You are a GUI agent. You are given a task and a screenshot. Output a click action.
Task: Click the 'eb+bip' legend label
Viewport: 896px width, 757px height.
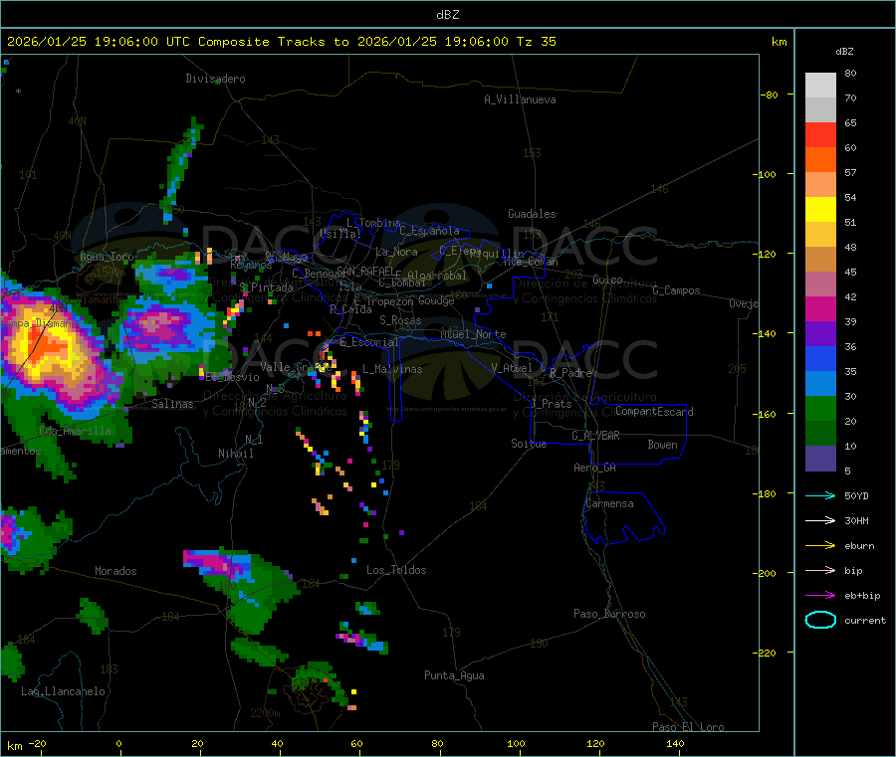coord(862,596)
